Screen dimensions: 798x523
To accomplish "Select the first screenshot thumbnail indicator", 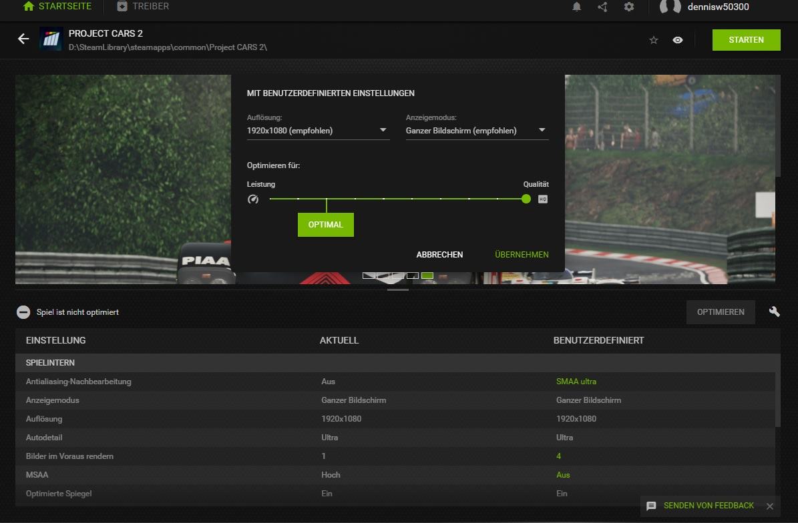I will pos(369,276).
